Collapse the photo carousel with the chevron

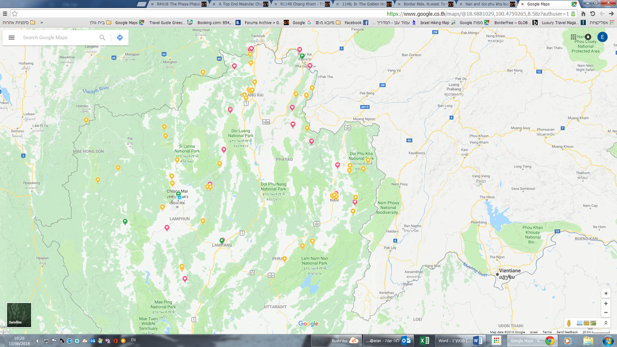(606, 323)
